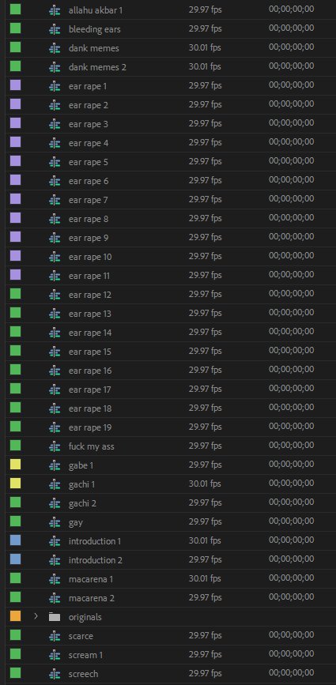Click the timecode of screech row
Viewport: 336px width, 685px height.
[292, 673]
